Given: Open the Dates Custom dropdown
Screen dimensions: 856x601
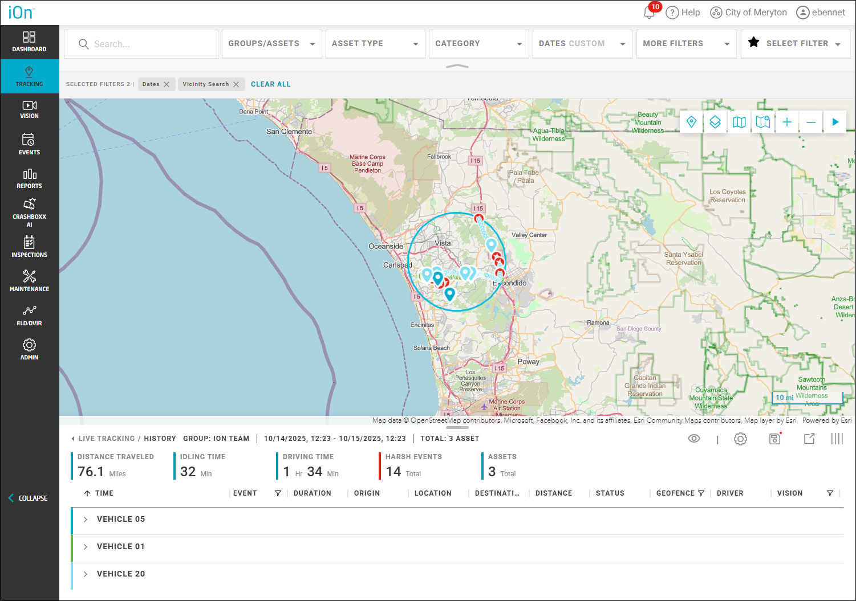Looking at the screenshot, I should coord(582,44).
